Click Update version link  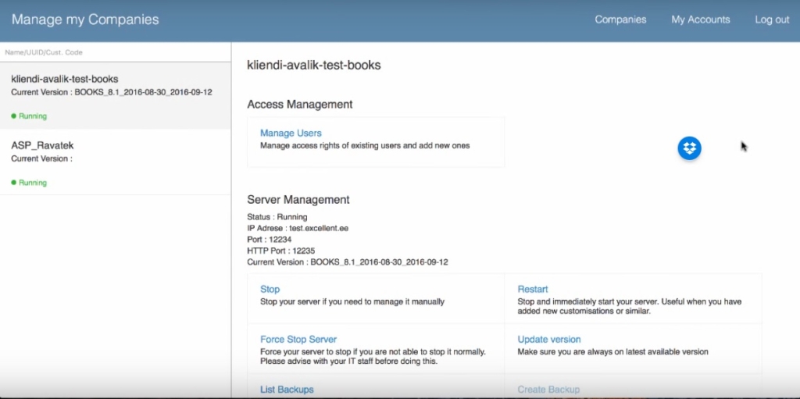tap(549, 340)
